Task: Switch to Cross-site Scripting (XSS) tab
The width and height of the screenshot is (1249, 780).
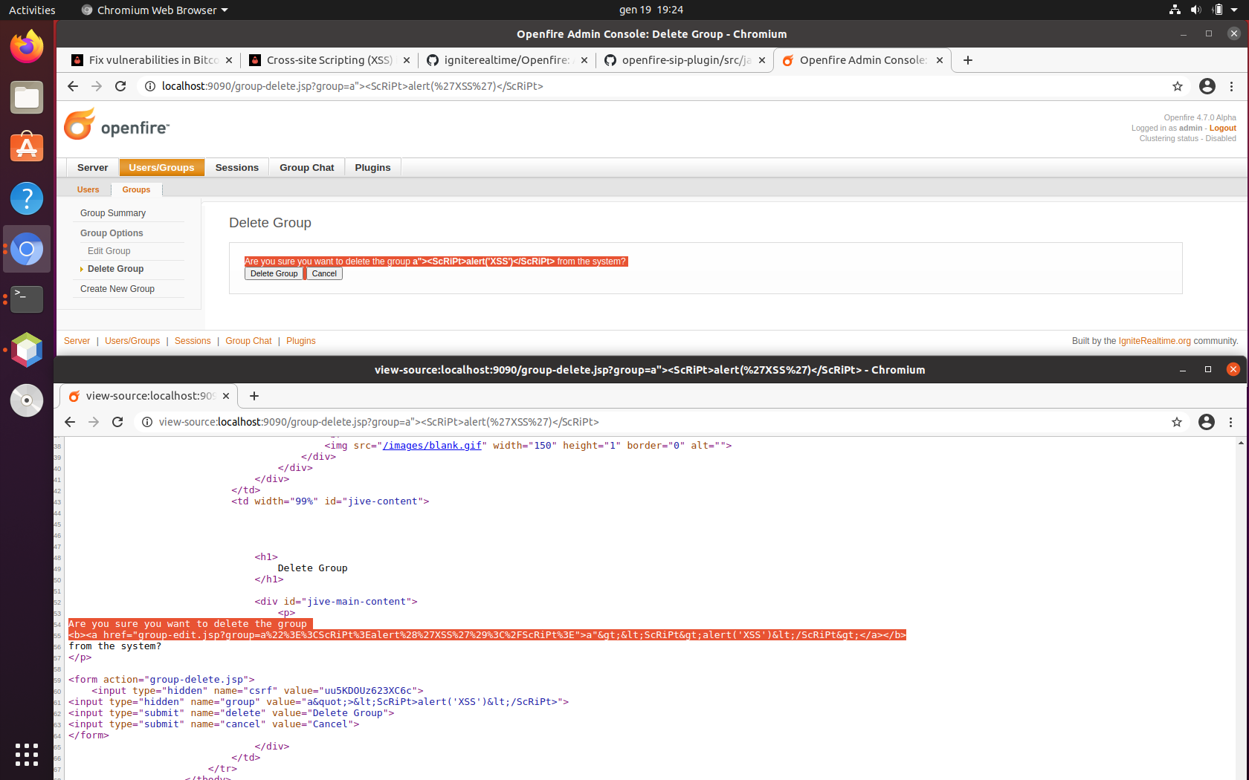Action: click(x=329, y=60)
